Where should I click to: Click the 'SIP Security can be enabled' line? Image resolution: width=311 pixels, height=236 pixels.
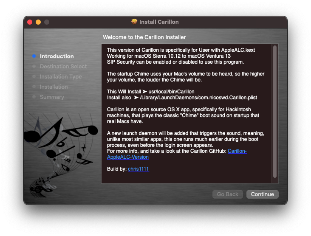click(x=175, y=62)
